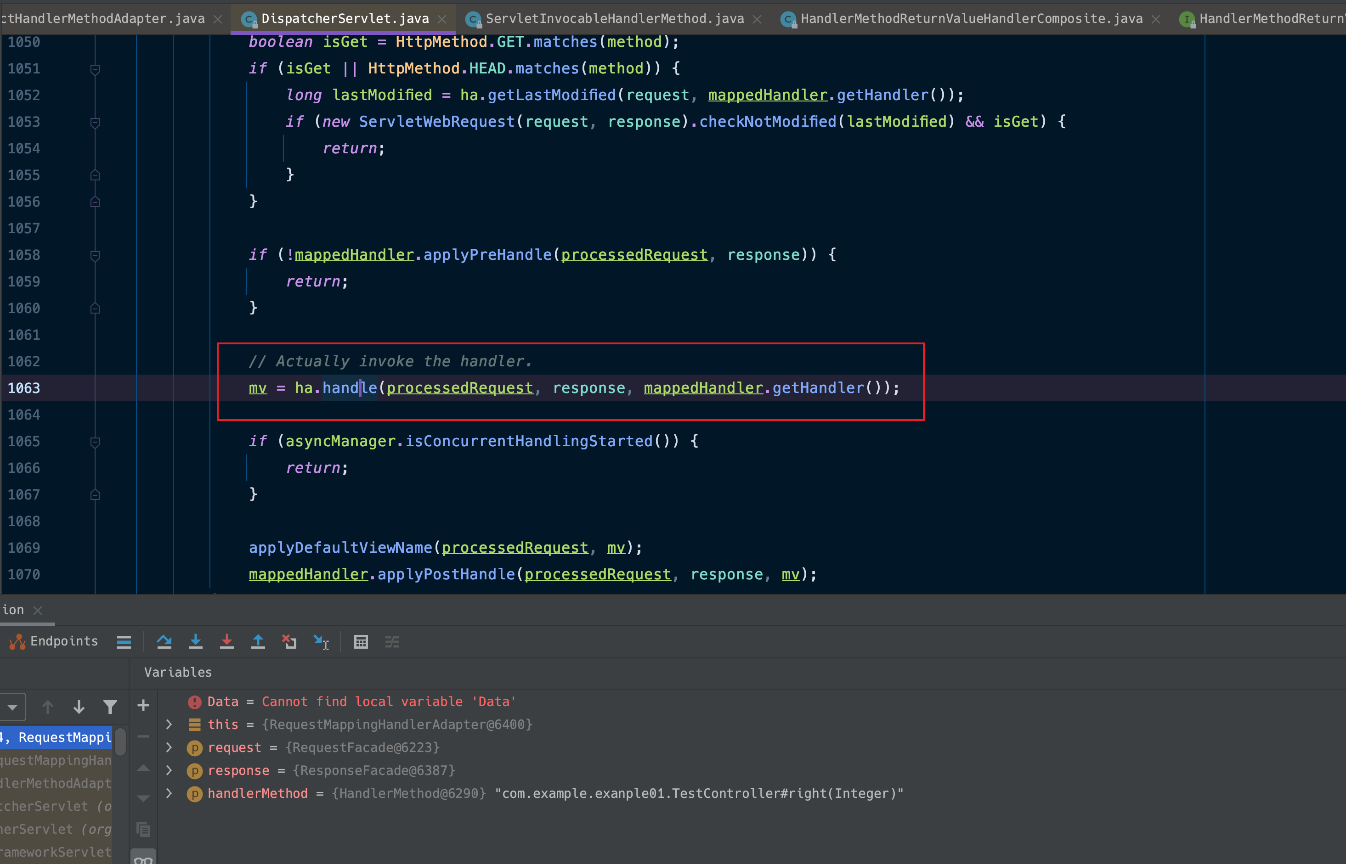The width and height of the screenshot is (1346, 864).
Task: Click the frames list scrollbar thumb
Action: pos(120,741)
